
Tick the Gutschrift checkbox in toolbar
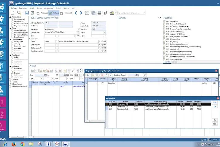(x=62, y=14)
